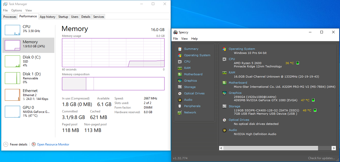Click the AMD Ryzen 5 2600 text
The width and height of the screenshot is (340, 162).
click(x=248, y=63)
